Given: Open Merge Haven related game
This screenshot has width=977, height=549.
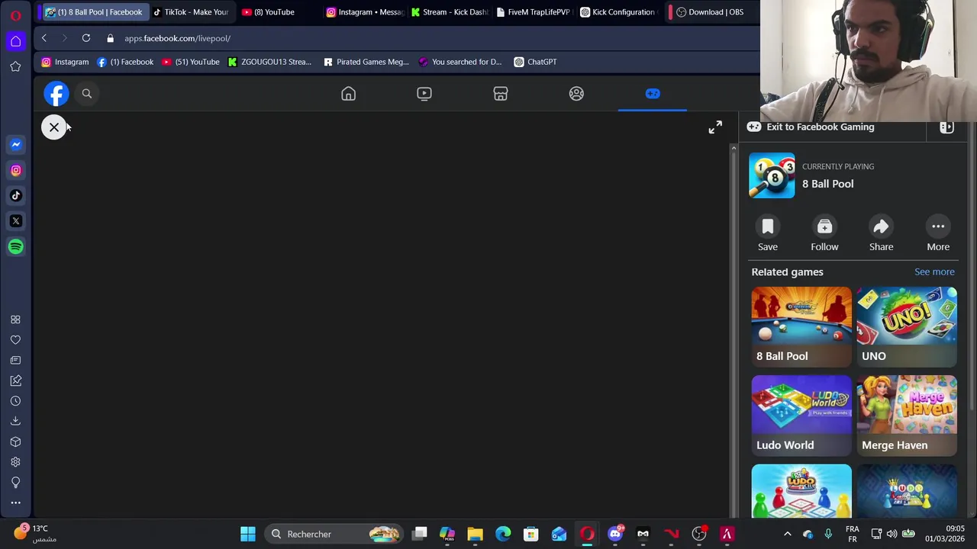Looking at the screenshot, I should pos(907,416).
